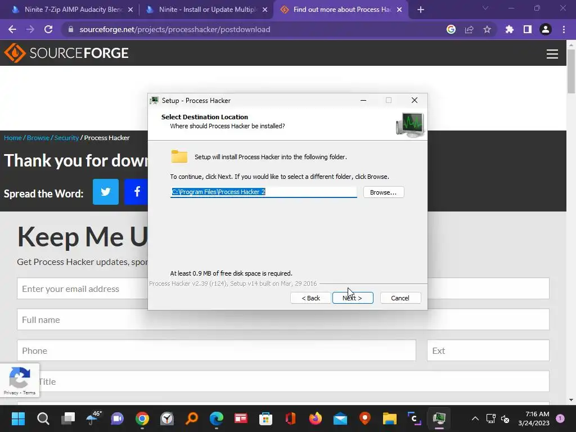The height and width of the screenshot is (432, 576).
Task: Close the Process Hacker SourceForge tab
Action: click(400, 10)
